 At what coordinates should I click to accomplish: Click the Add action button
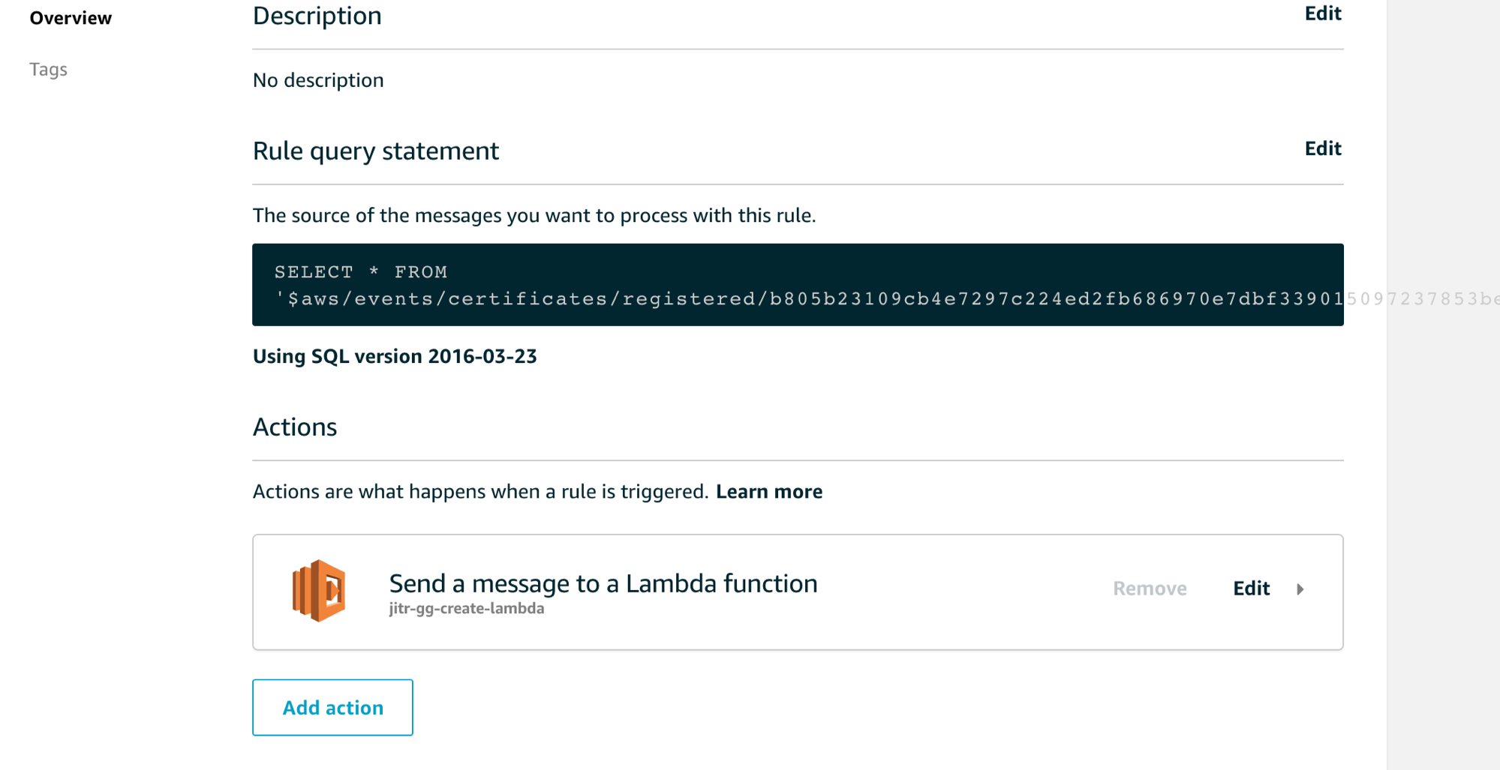[332, 708]
